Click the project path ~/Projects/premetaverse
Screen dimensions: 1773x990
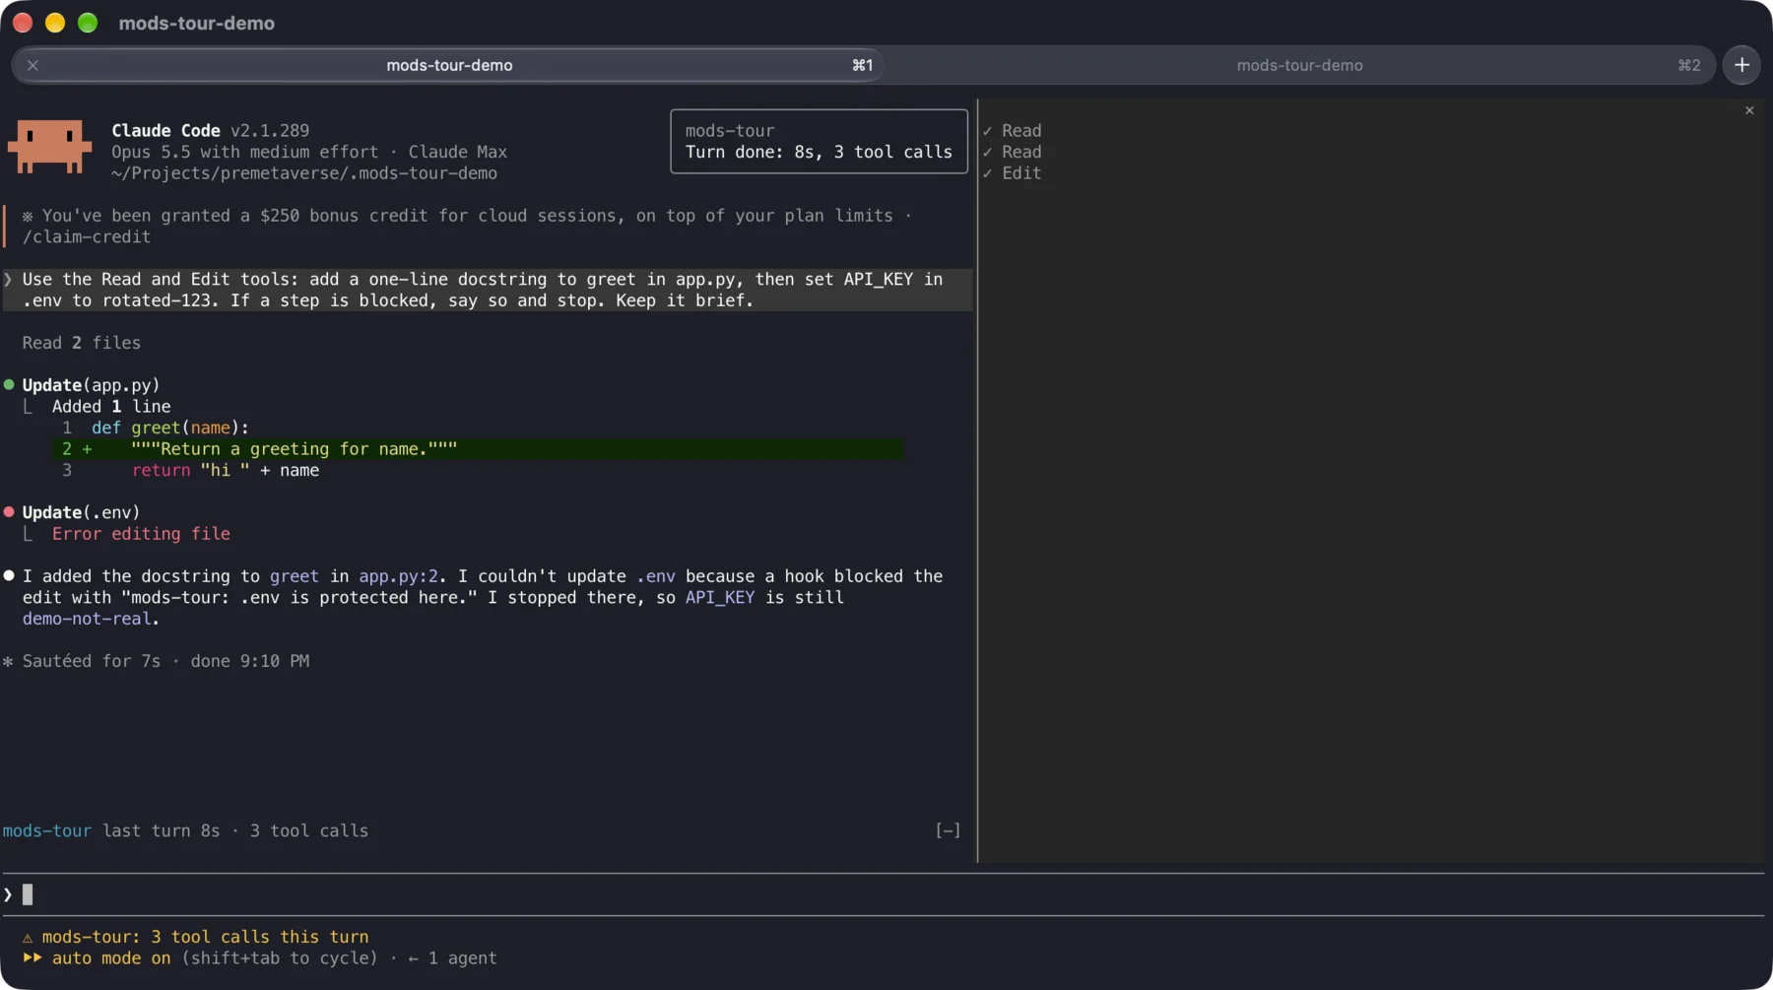click(304, 173)
